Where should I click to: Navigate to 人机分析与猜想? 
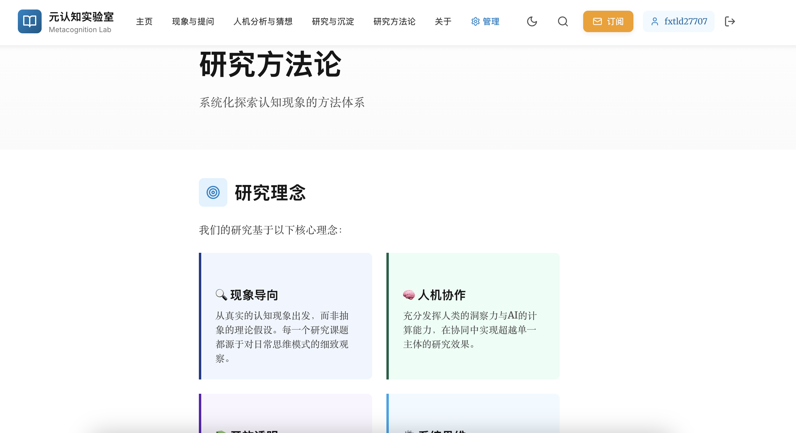pos(263,21)
